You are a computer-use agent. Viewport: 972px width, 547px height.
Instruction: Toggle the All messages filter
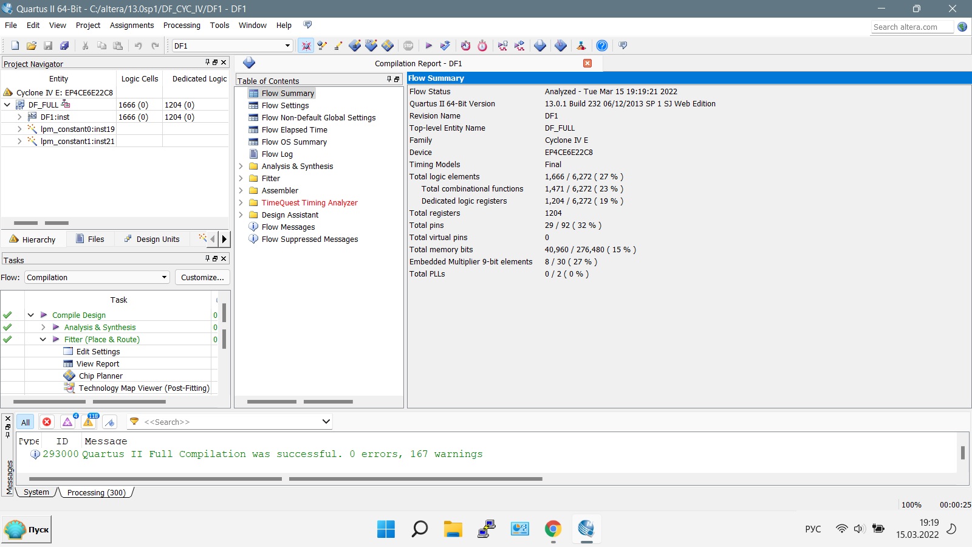click(x=26, y=422)
